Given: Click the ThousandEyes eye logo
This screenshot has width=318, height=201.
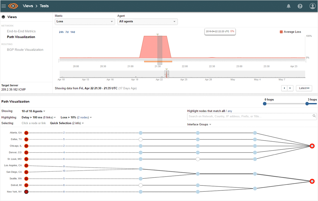Looking at the screenshot, I should pyautogui.click(x=13, y=6).
